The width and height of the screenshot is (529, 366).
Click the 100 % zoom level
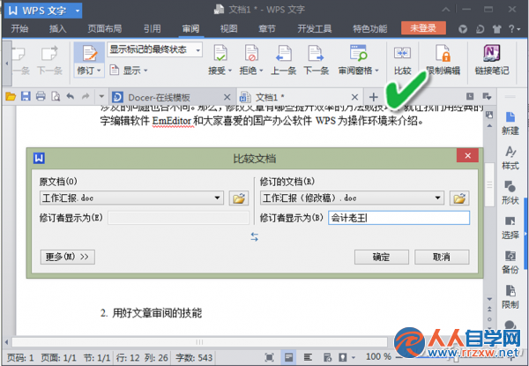(x=378, y=356)
